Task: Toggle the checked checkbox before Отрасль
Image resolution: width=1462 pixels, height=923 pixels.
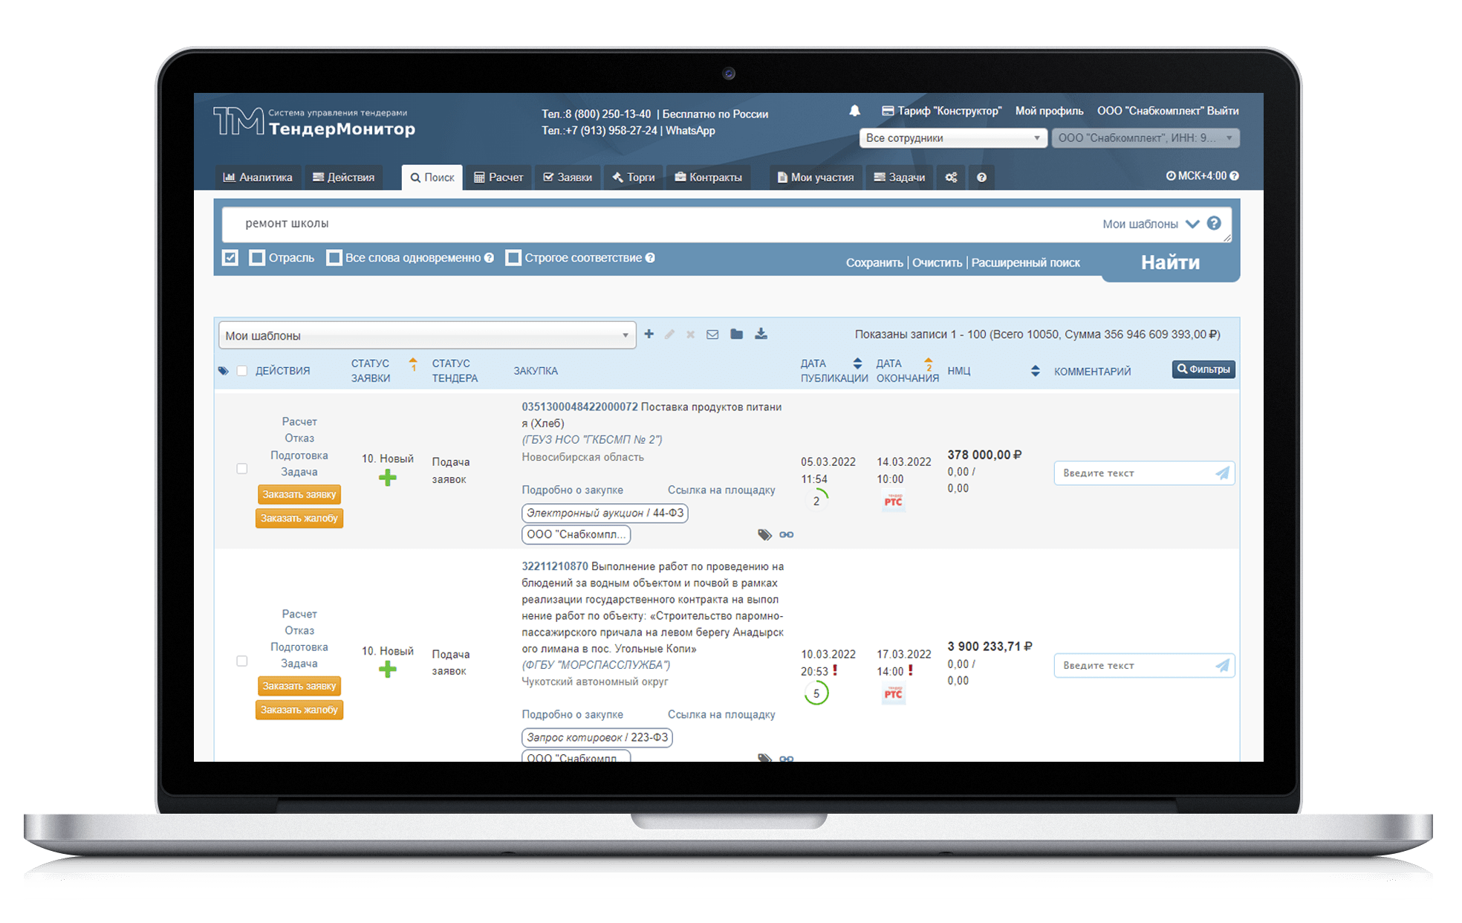Action: [x=230, y=258]
